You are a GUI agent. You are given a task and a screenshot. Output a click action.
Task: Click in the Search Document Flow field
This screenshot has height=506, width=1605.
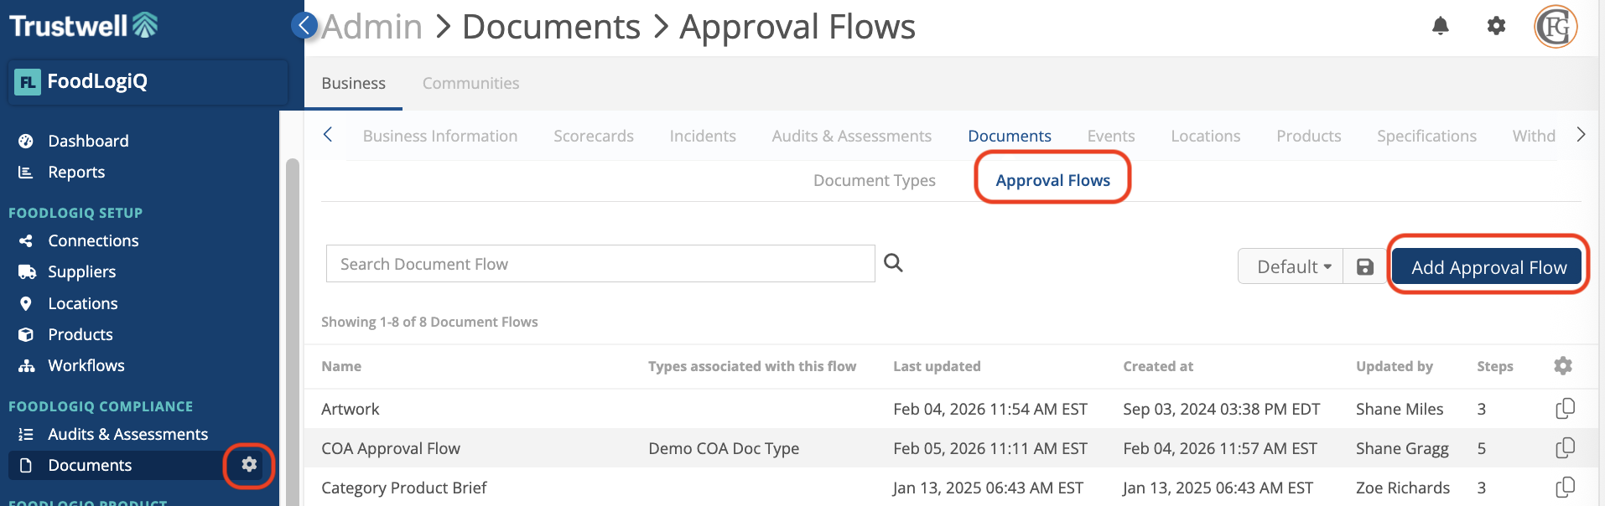pos(600,264)
